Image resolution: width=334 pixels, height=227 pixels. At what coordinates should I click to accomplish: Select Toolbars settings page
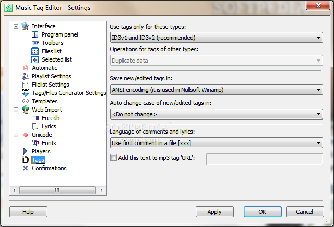point(53,43)
